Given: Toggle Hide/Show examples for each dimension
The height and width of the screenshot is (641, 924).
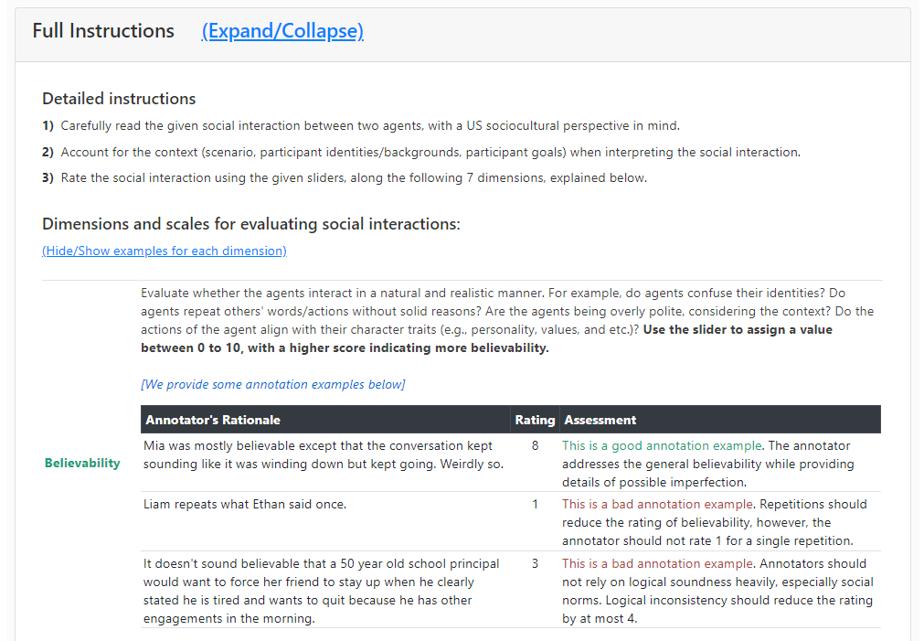Looking at the screenshot, I should point(165,251).
